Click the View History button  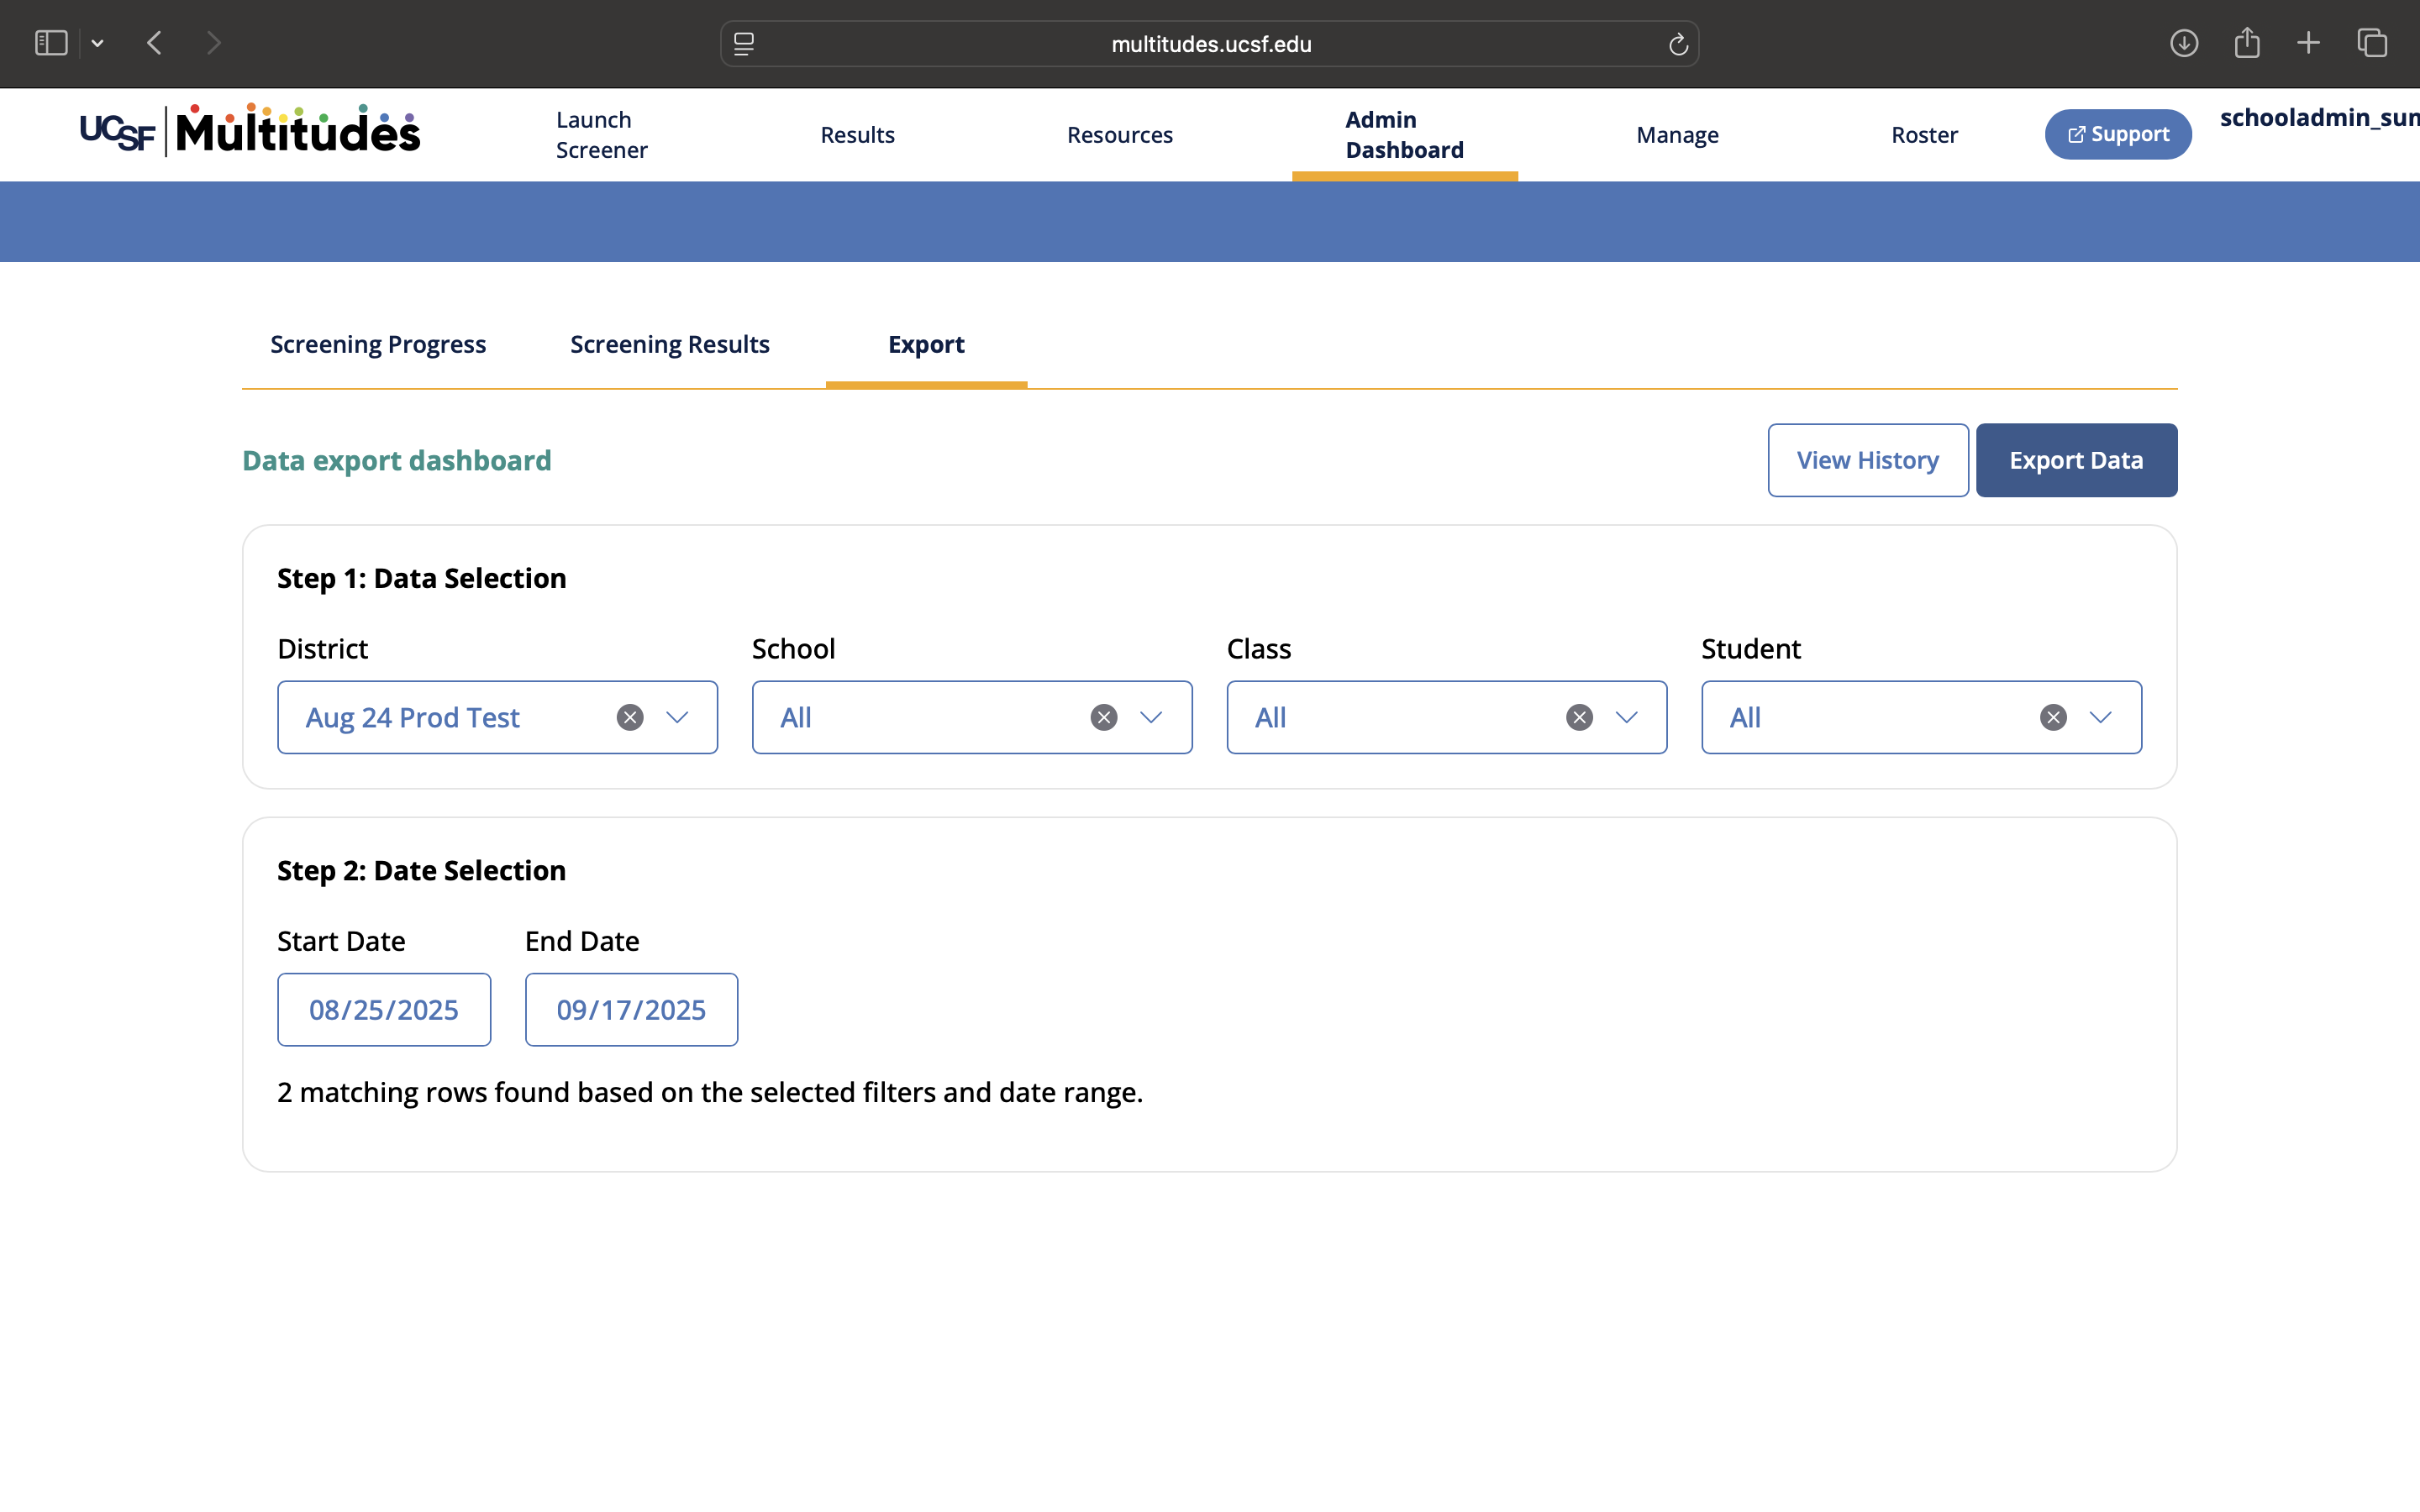click(1868, 460)
